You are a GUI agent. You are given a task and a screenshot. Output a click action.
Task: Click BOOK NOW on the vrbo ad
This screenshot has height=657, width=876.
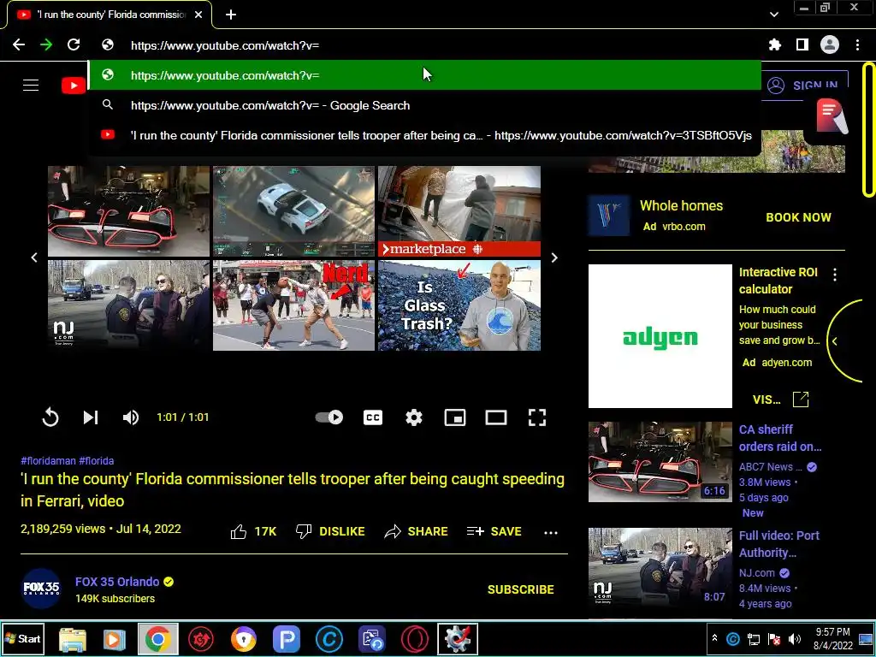pyautogui.click(x=798, y=217)
